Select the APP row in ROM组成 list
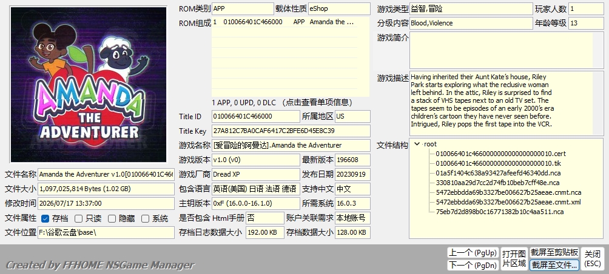This screenshot has width=609, height=274. (284, 22)
